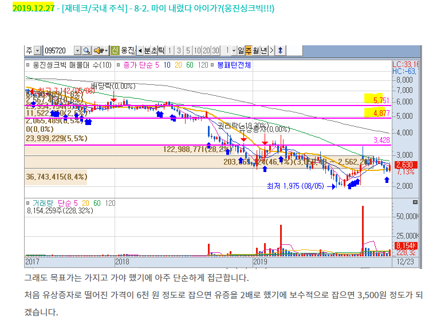Select the 분 (minute) chart tab
This screenshot has height=324, width=429.
[147, 50]
